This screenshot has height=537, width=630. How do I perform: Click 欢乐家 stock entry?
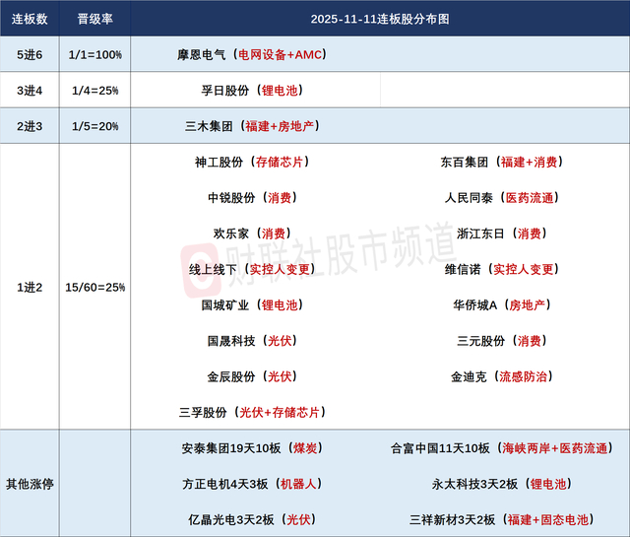(x=252, y=234)
